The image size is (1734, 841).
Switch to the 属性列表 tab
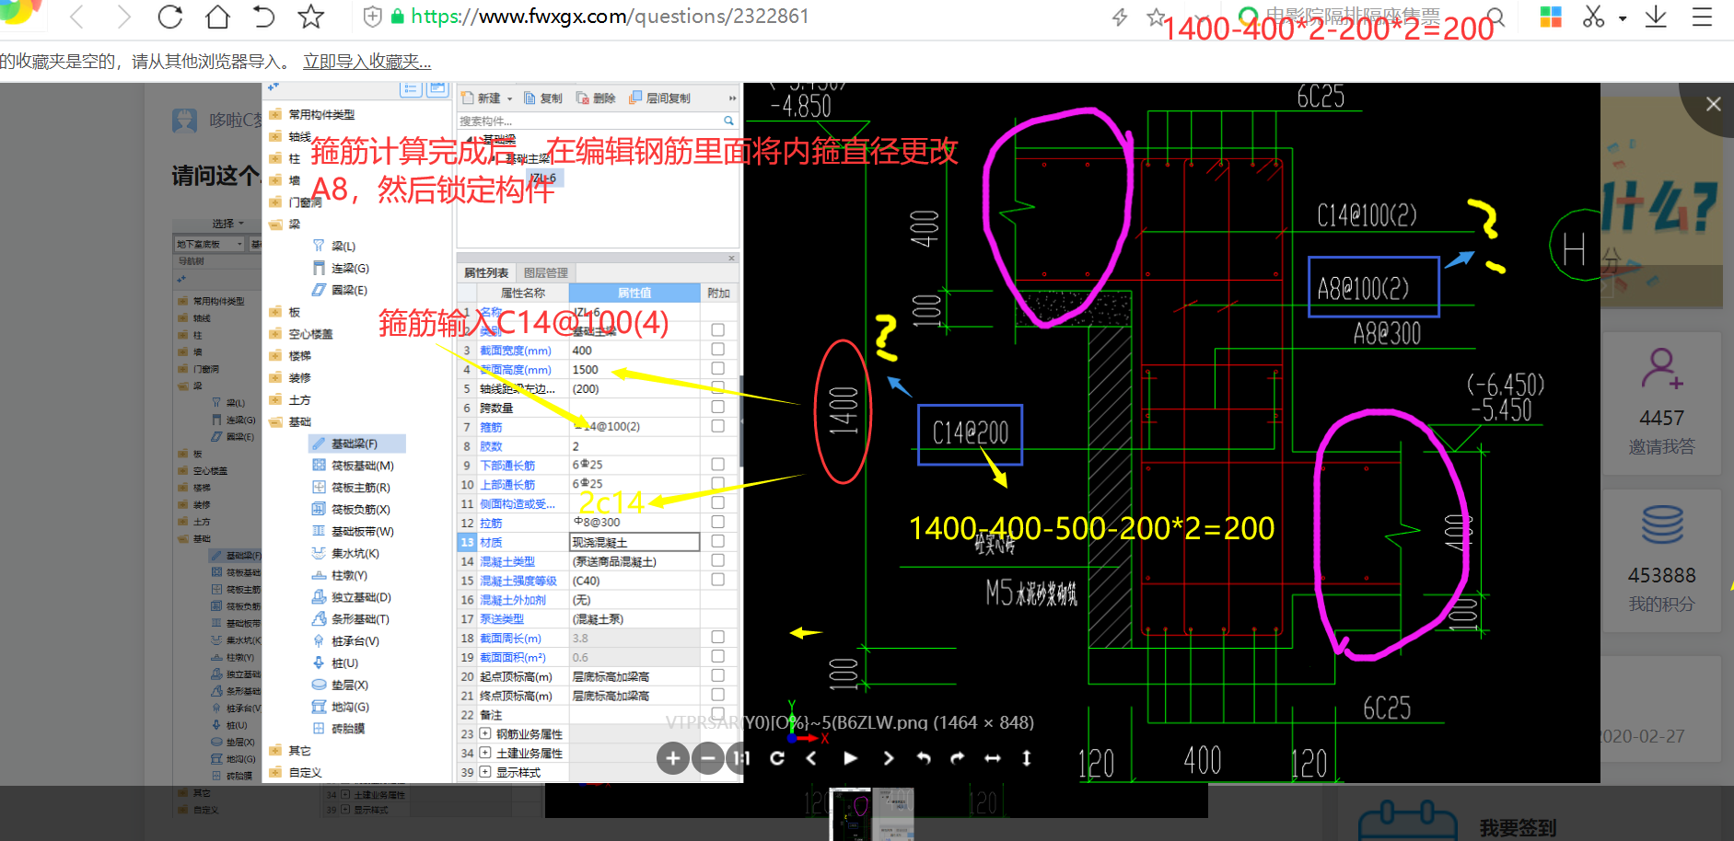(x=486, y=273)
